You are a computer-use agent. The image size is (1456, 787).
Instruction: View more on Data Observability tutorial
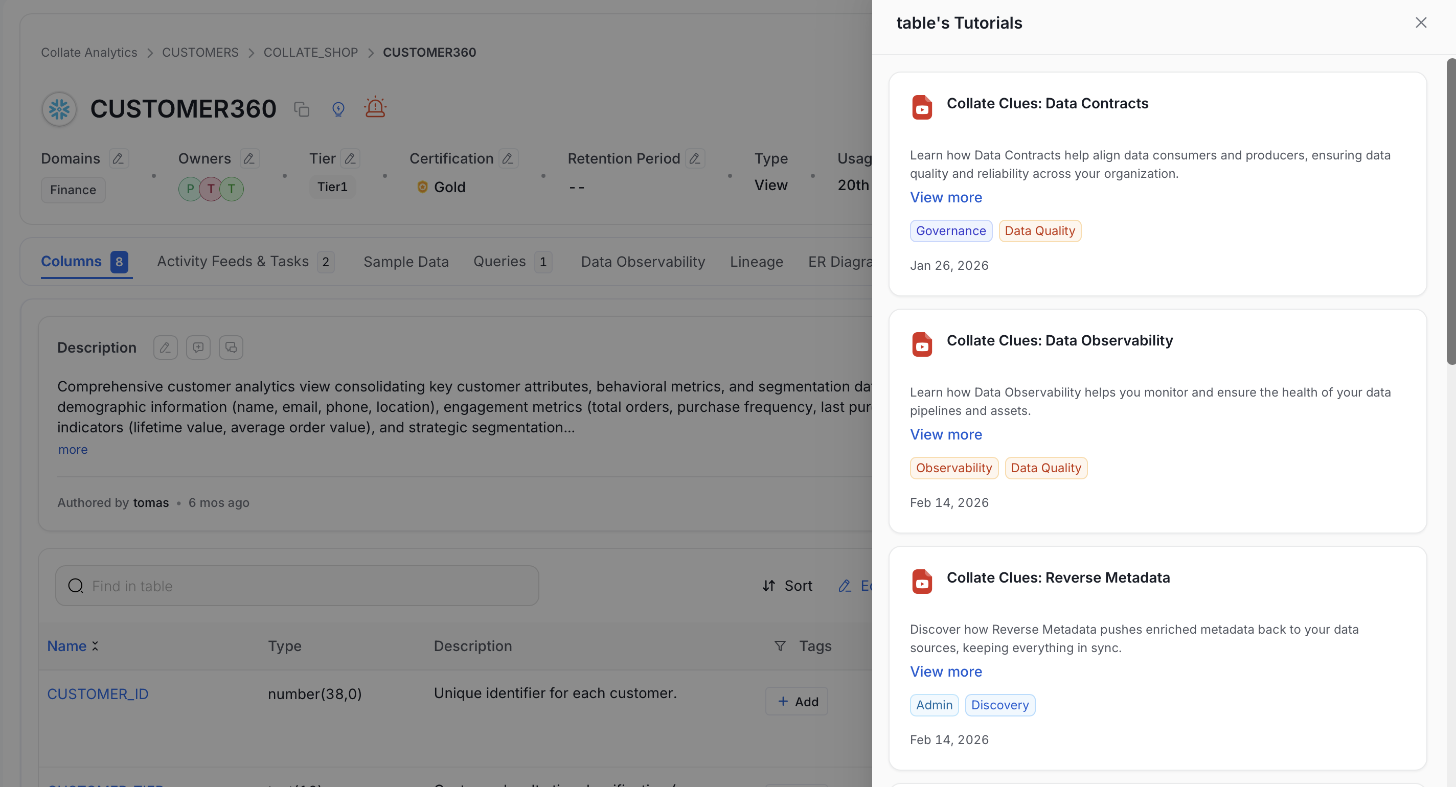(946, 434)
